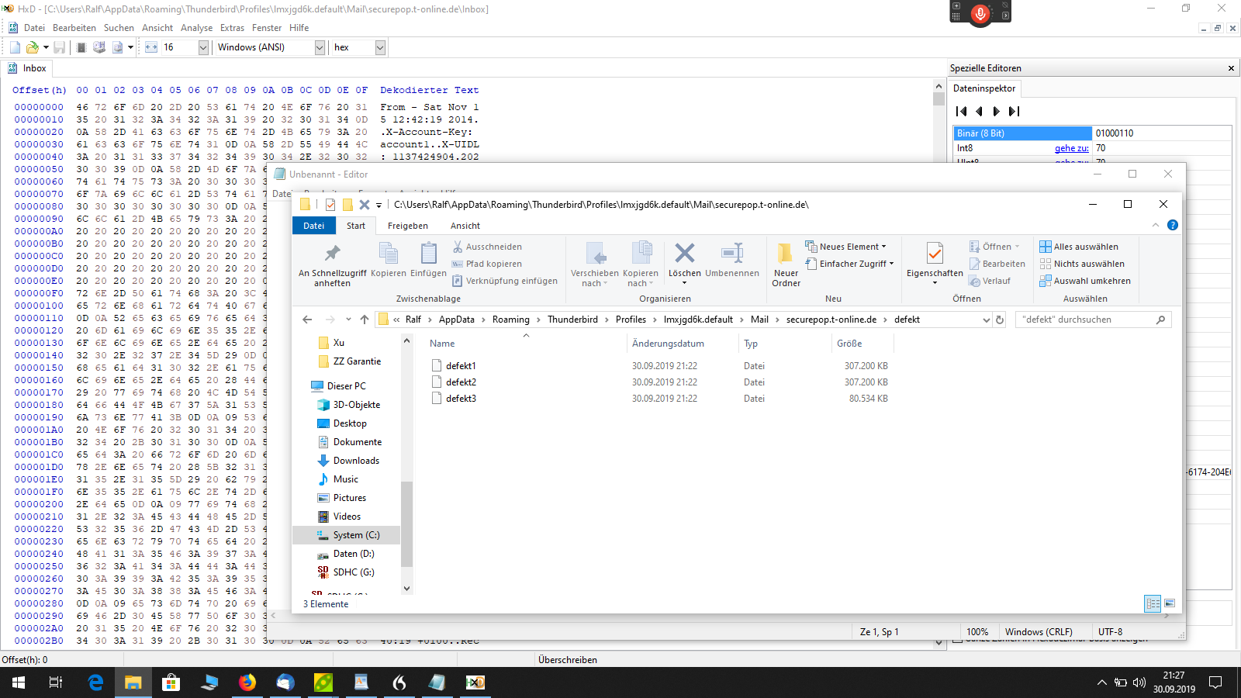Open the bytes-per-row dropdown showing 16
The image size is (1241, 698).
point(203,47)
